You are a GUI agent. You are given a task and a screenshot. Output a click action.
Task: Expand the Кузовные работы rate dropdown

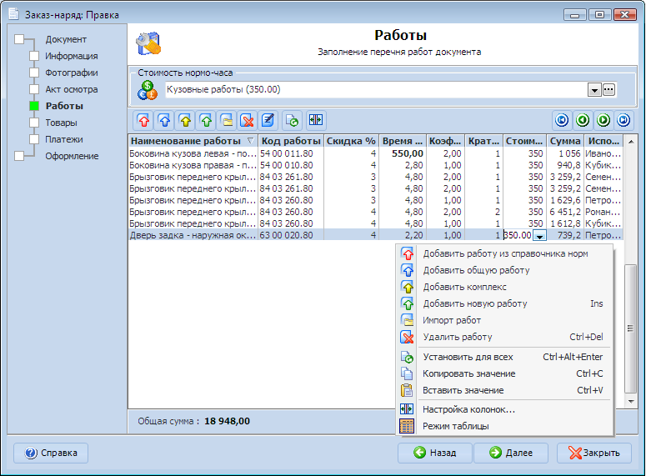pyautogui.click(x=594, y=90)
